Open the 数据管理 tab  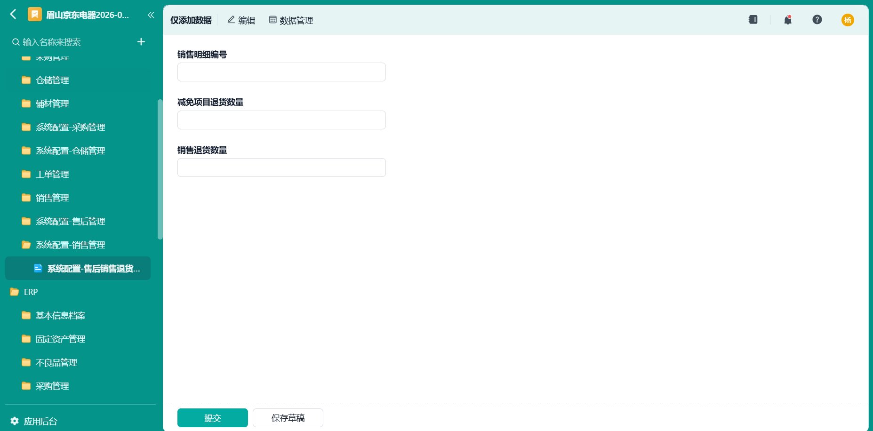[291, 20]
